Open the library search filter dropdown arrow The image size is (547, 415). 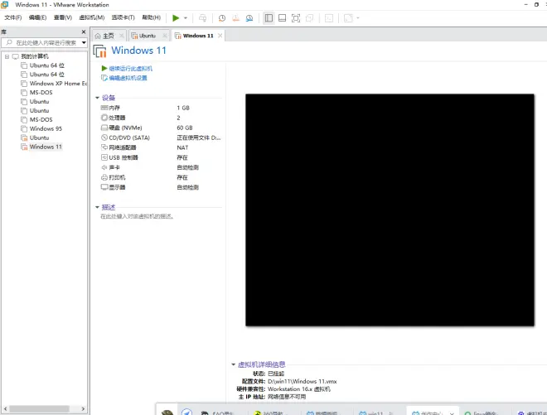click(84, 42)
